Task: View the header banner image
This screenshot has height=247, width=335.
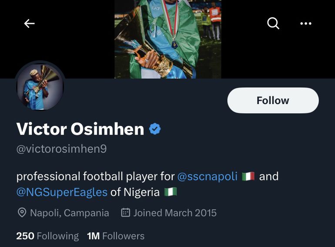Action: [x=167, y=39]
